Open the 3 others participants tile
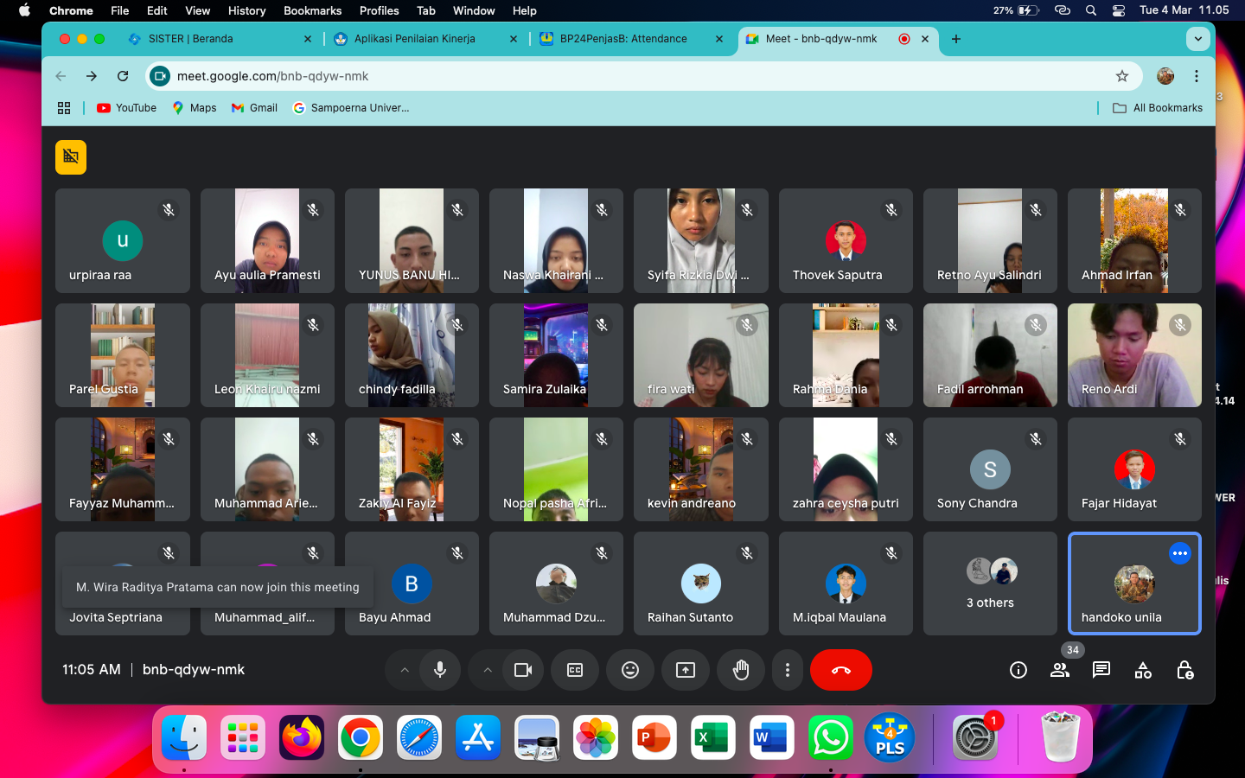This screenshot has width=1245, height=778. click(990, 583)
